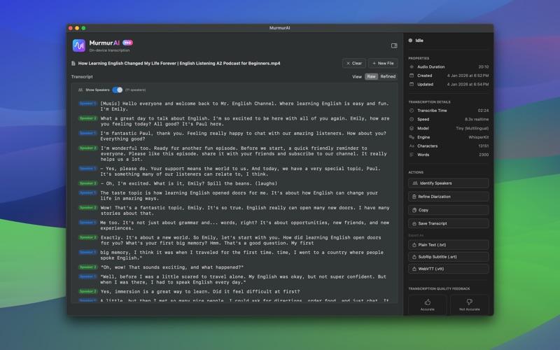Click the Characters value 13151
The image size is (560, 350).
click(x=484, y=146)
